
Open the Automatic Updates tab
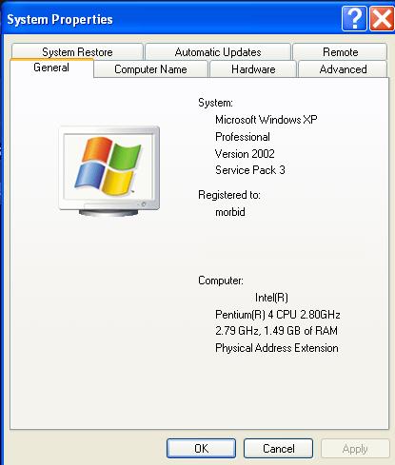(218, 52)
